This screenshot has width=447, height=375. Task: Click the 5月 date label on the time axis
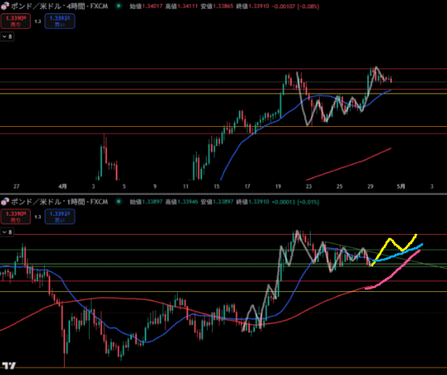pos(400,186)
